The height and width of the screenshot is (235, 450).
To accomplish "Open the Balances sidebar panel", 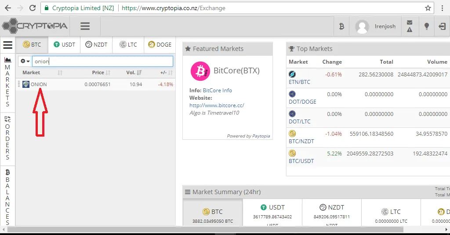I will 7,197.
